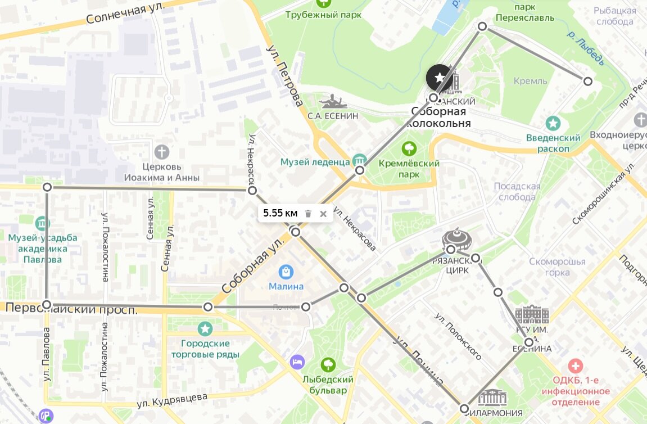Open the Городские торговые ряды star icon

pyautogui.click(x=205, y=329)
